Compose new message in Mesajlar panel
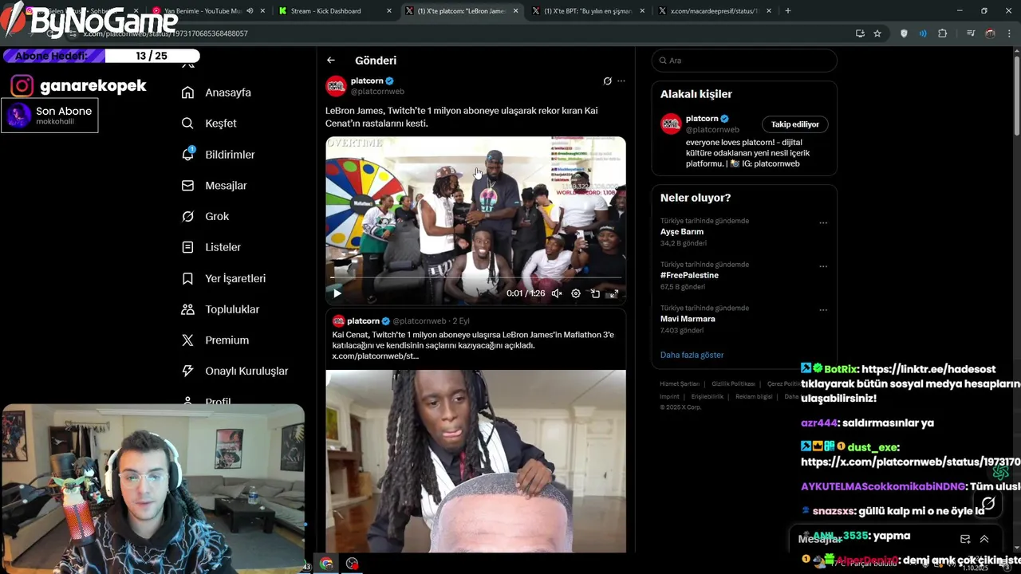 pos(965,539)
